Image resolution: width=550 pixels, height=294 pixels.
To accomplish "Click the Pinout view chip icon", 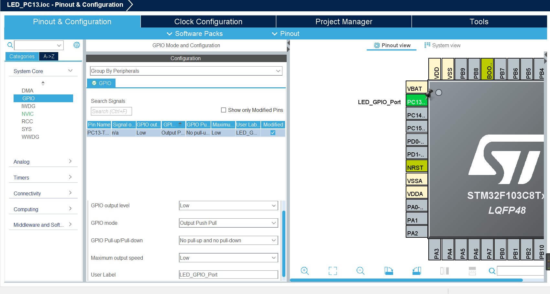I will coord(377,45).
